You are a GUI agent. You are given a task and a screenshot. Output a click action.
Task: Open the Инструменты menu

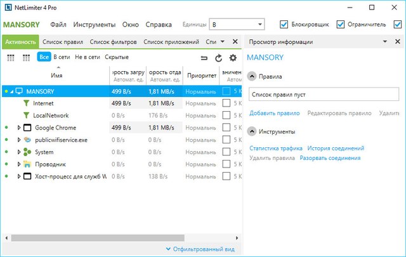point(94,25)
